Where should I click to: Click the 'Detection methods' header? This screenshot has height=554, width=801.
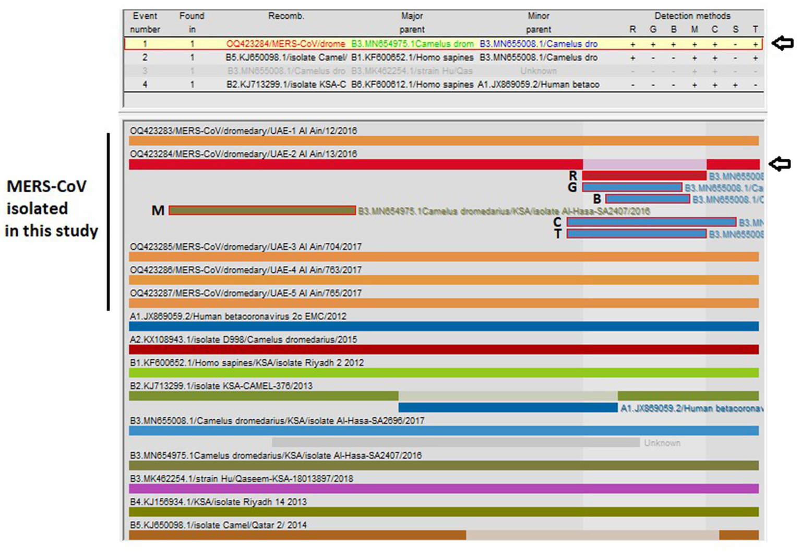(x=692, y=16)
